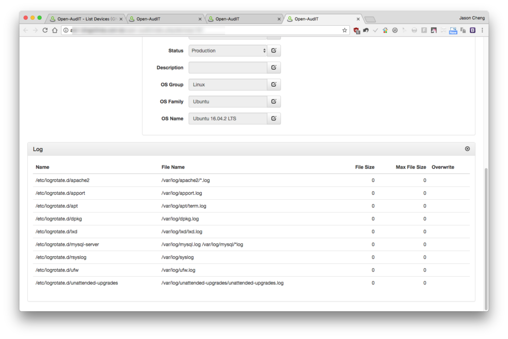
Task: Click the Max File Size column header
Action: pos(411,167)
